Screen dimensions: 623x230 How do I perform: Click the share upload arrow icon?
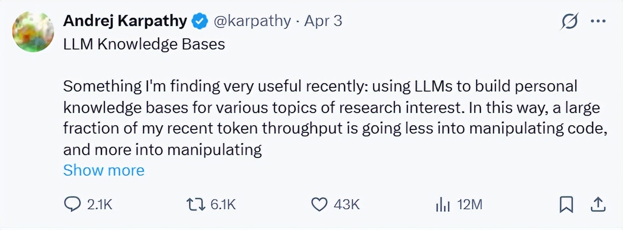[599, 204]
